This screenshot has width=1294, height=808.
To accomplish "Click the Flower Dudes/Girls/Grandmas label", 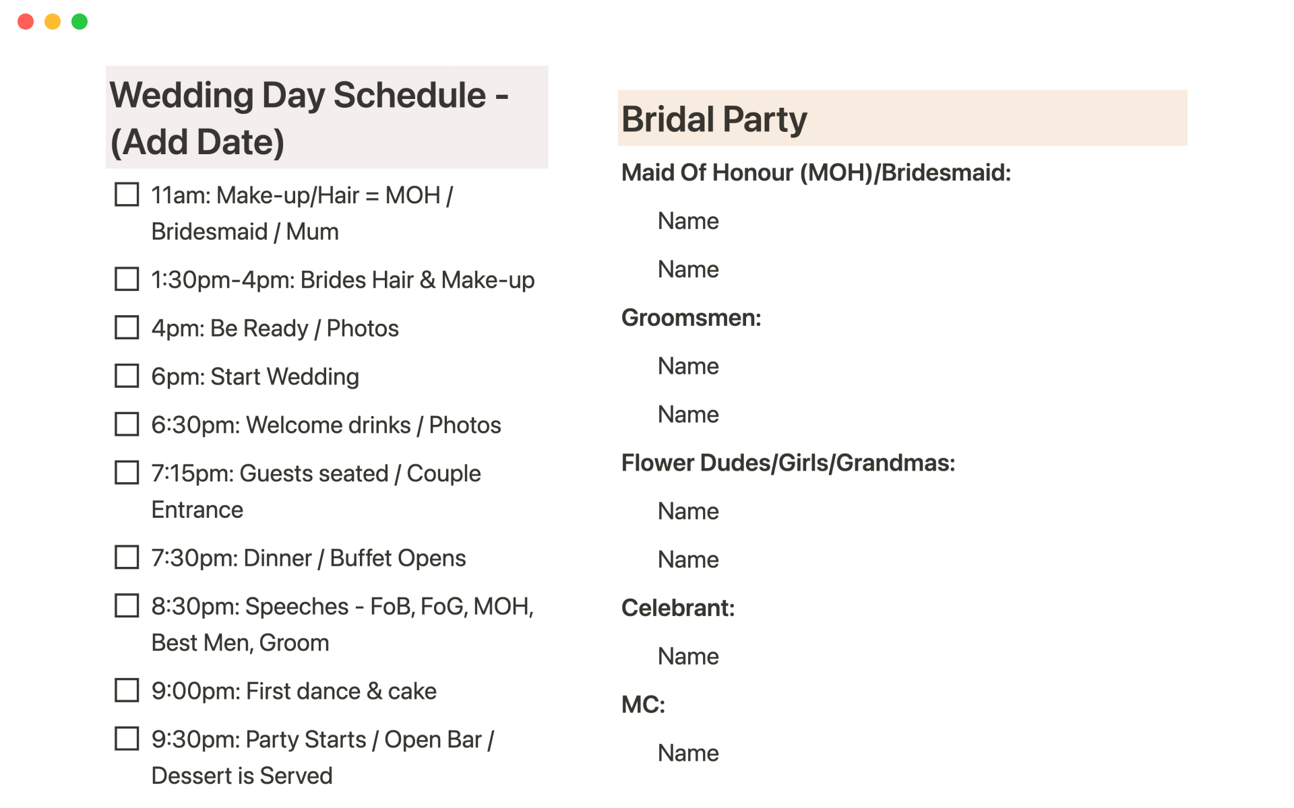I will [788, 463].
